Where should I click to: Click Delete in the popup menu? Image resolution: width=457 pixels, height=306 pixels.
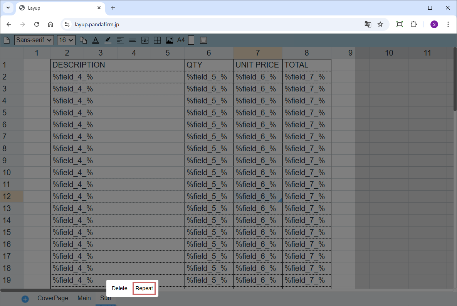(119, 288)
